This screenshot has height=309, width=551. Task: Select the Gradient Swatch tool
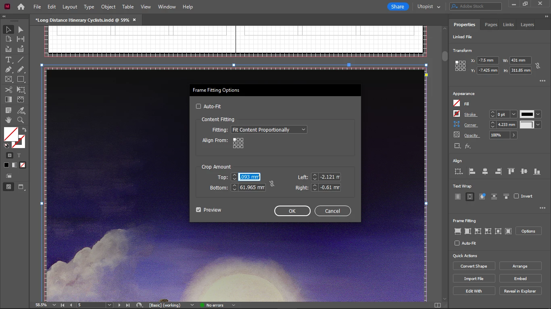pos(8,99)
